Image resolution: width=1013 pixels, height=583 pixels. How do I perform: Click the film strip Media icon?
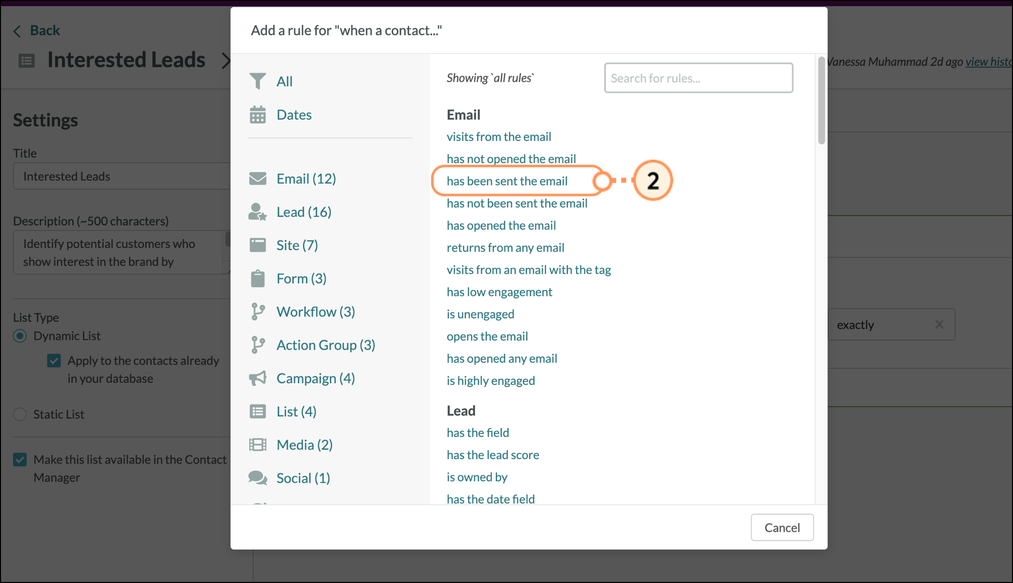pos(258,445)
